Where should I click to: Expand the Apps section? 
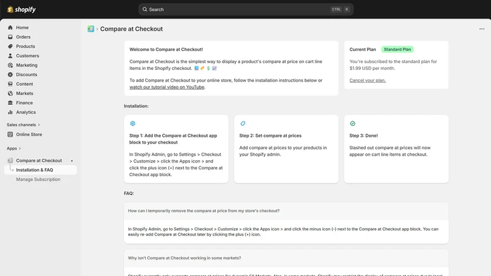click(14, 148)
